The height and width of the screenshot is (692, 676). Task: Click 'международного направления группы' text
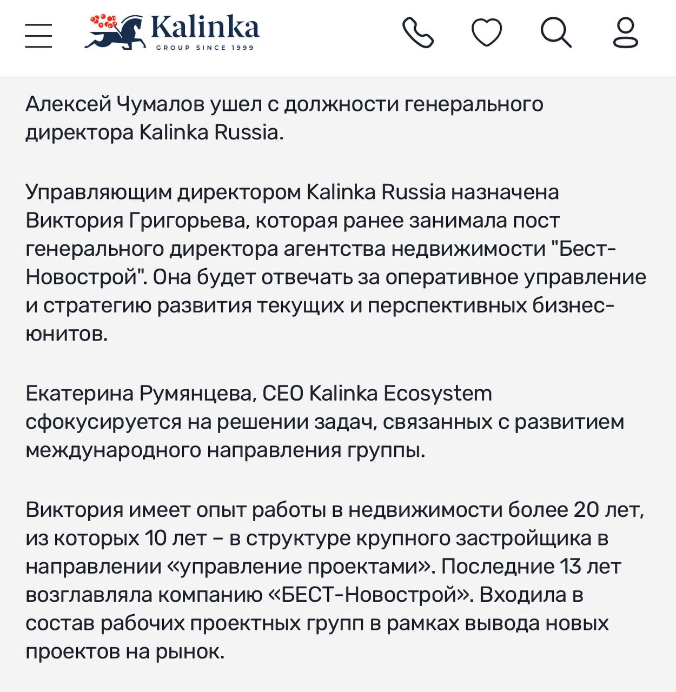click(225, 450)
